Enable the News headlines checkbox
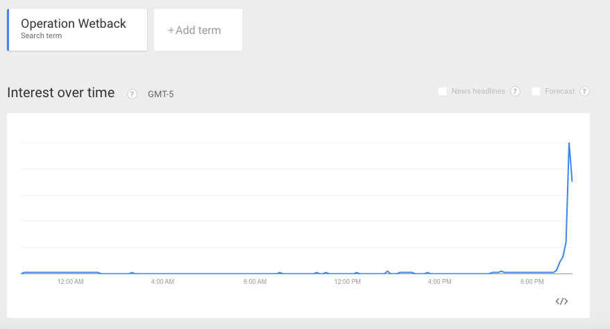 [442, 92]
